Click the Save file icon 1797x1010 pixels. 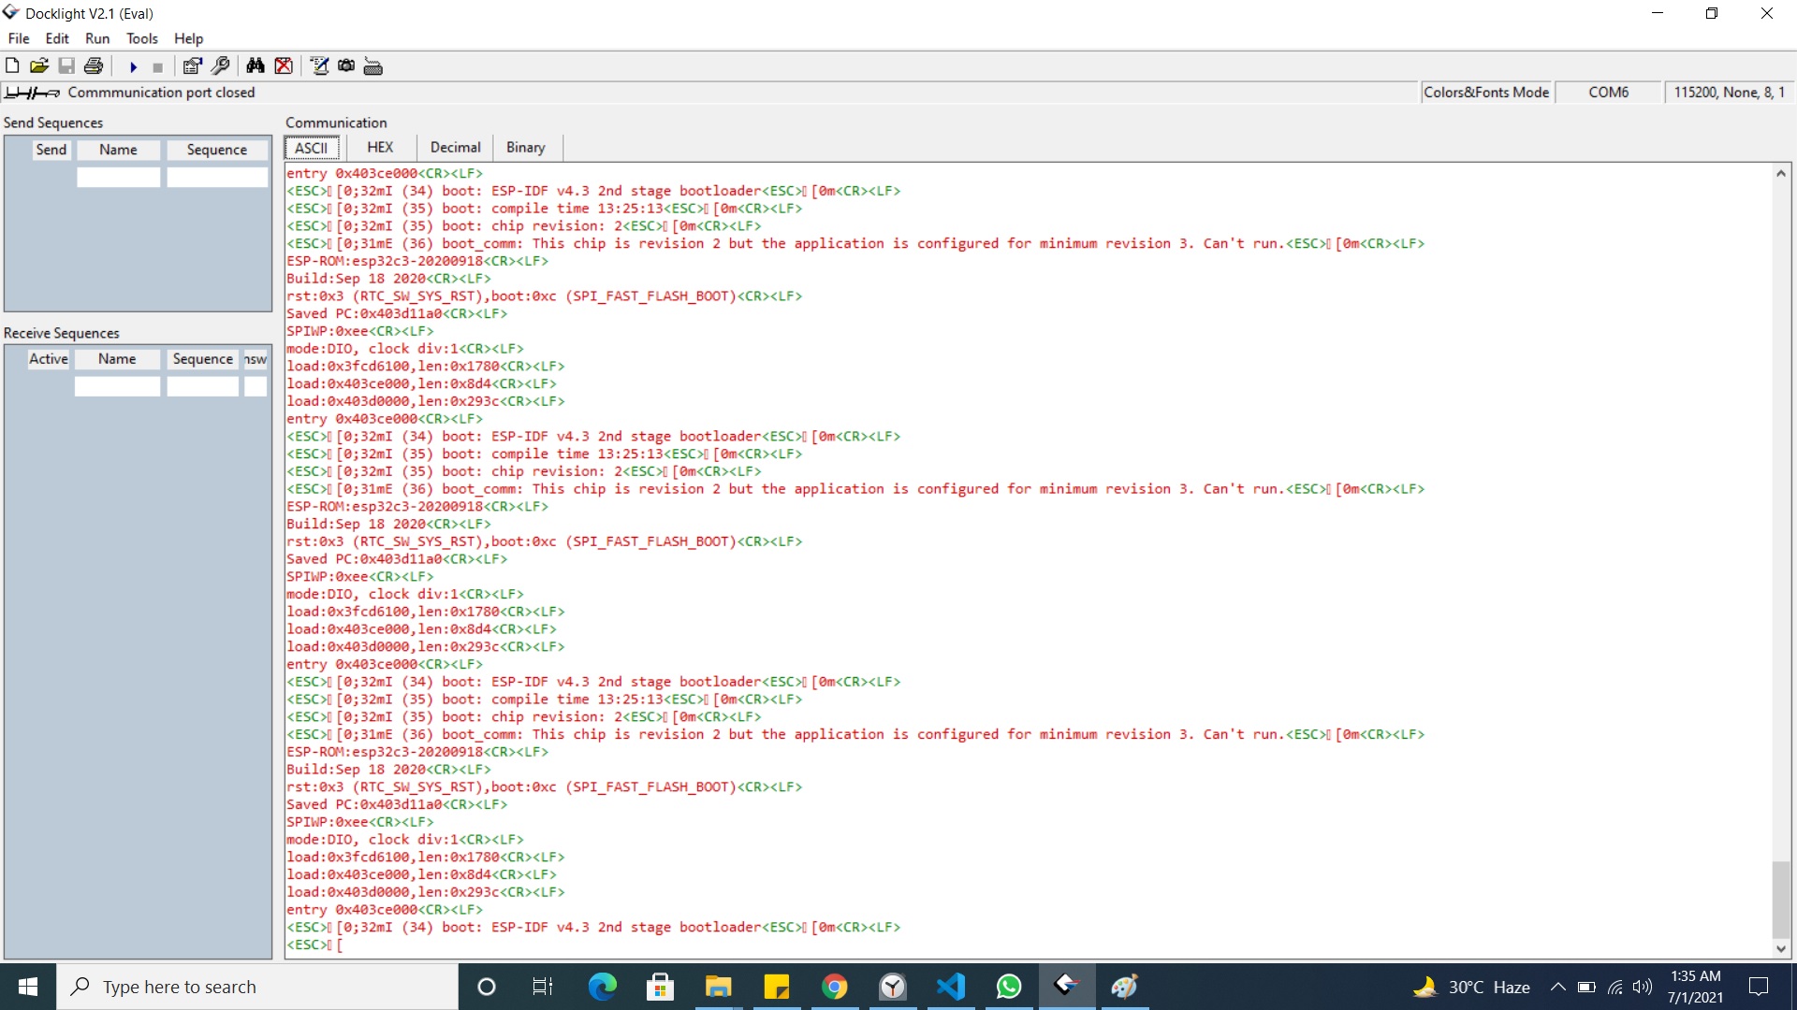[x=66, y=65]
